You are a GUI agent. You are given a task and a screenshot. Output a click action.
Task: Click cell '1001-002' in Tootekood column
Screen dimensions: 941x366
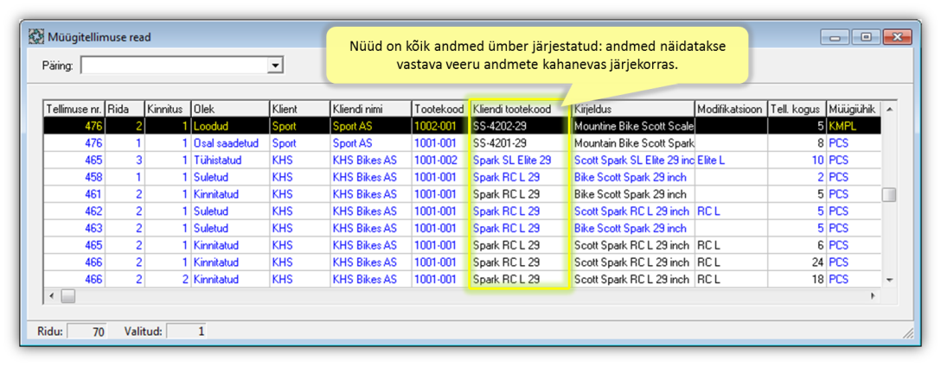point(440,161)
